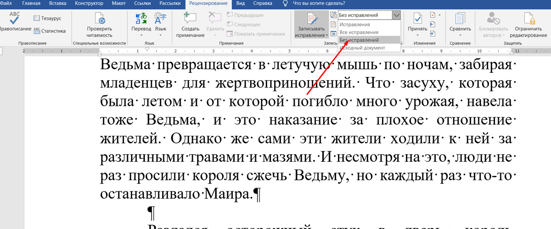Click next change arrow icon in Изменения
The width and height of the screenshot is (551, 229).
click(433, 33)
